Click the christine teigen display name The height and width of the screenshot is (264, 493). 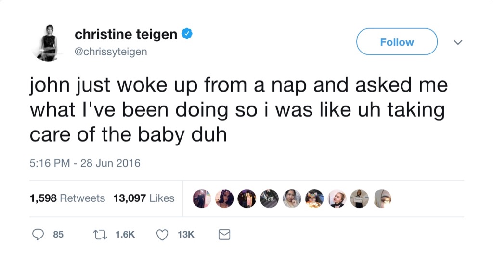(126, 34)
